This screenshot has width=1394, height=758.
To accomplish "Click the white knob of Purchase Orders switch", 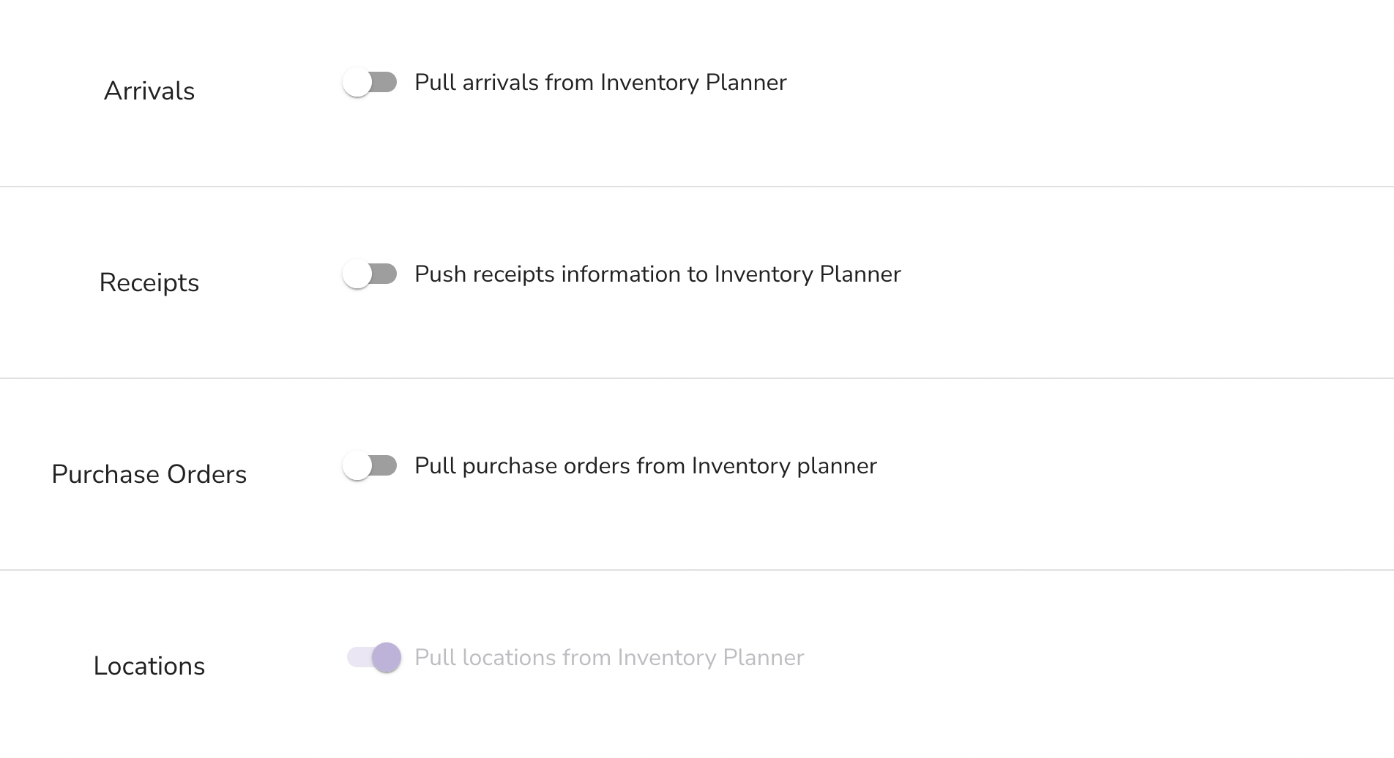I will coord(357,465).
